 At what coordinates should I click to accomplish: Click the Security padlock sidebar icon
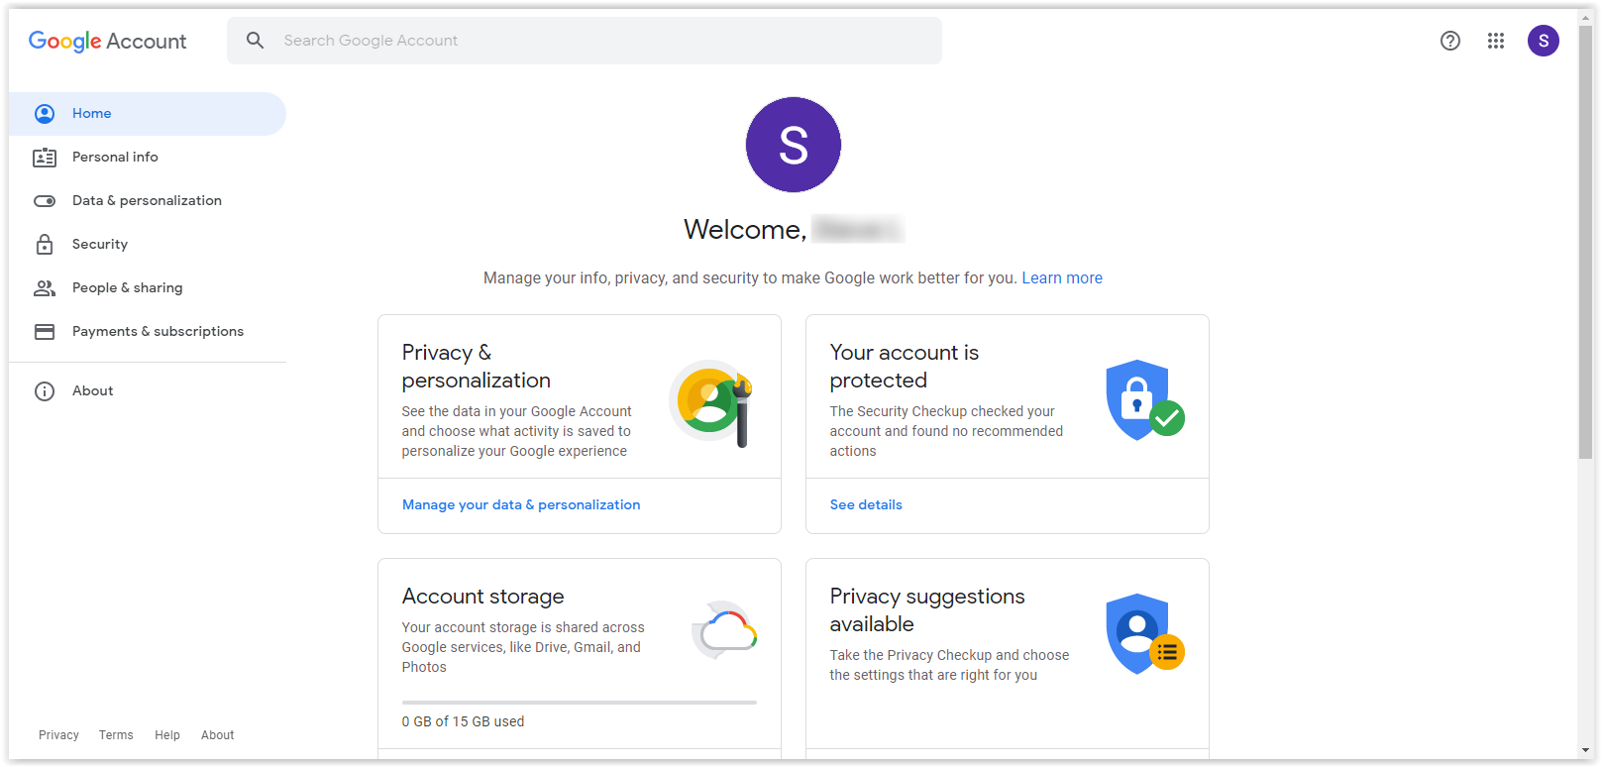pos(45,244)
